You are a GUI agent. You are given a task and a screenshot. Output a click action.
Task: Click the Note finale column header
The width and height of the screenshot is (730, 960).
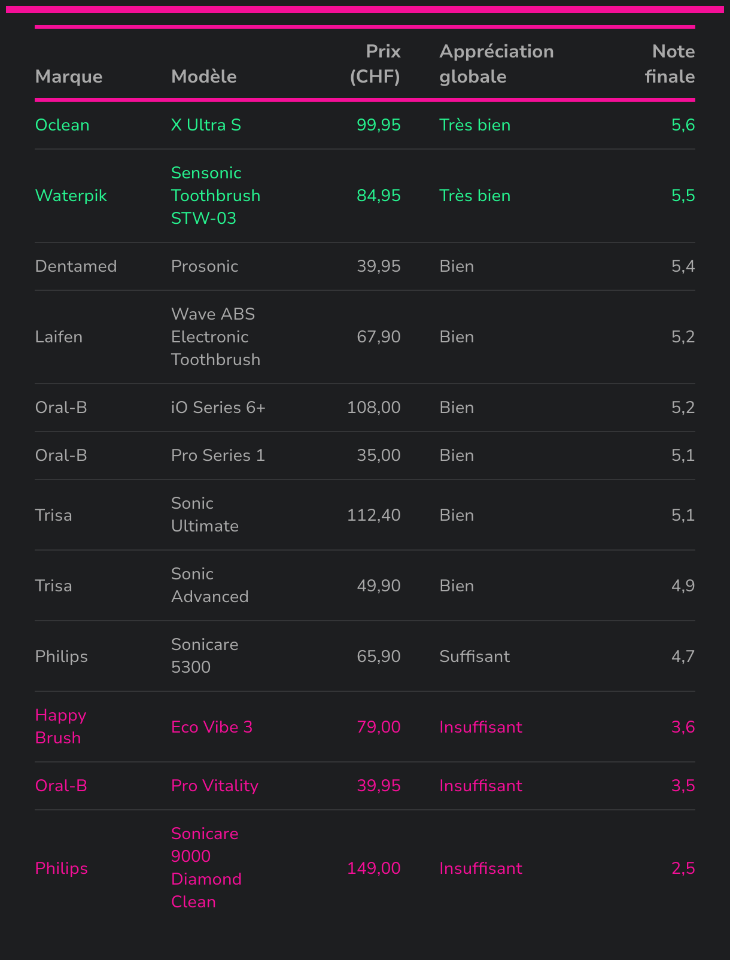click(x=670, y=64)
